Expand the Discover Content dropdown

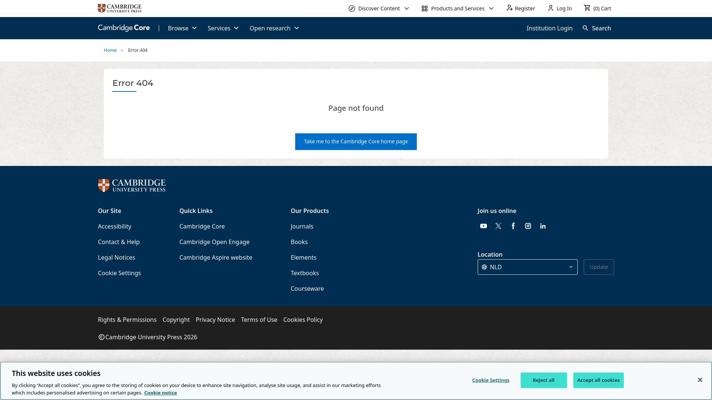point(379,8)
